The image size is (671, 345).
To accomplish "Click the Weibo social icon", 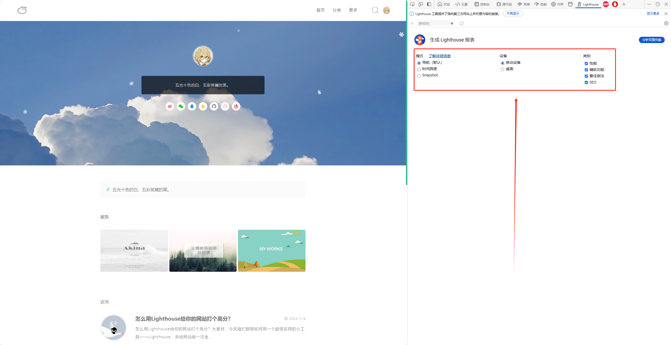I will [x=170, y=106].
